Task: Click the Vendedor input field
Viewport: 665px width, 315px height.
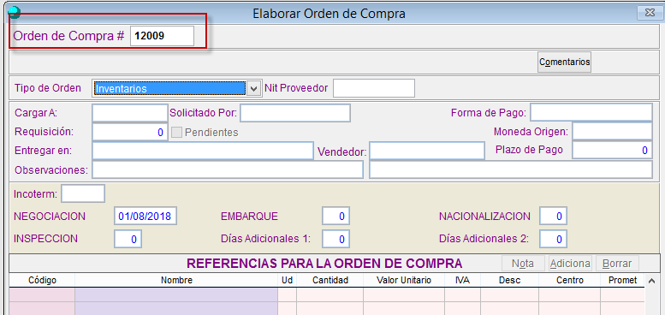Action: tap(427, 151)
